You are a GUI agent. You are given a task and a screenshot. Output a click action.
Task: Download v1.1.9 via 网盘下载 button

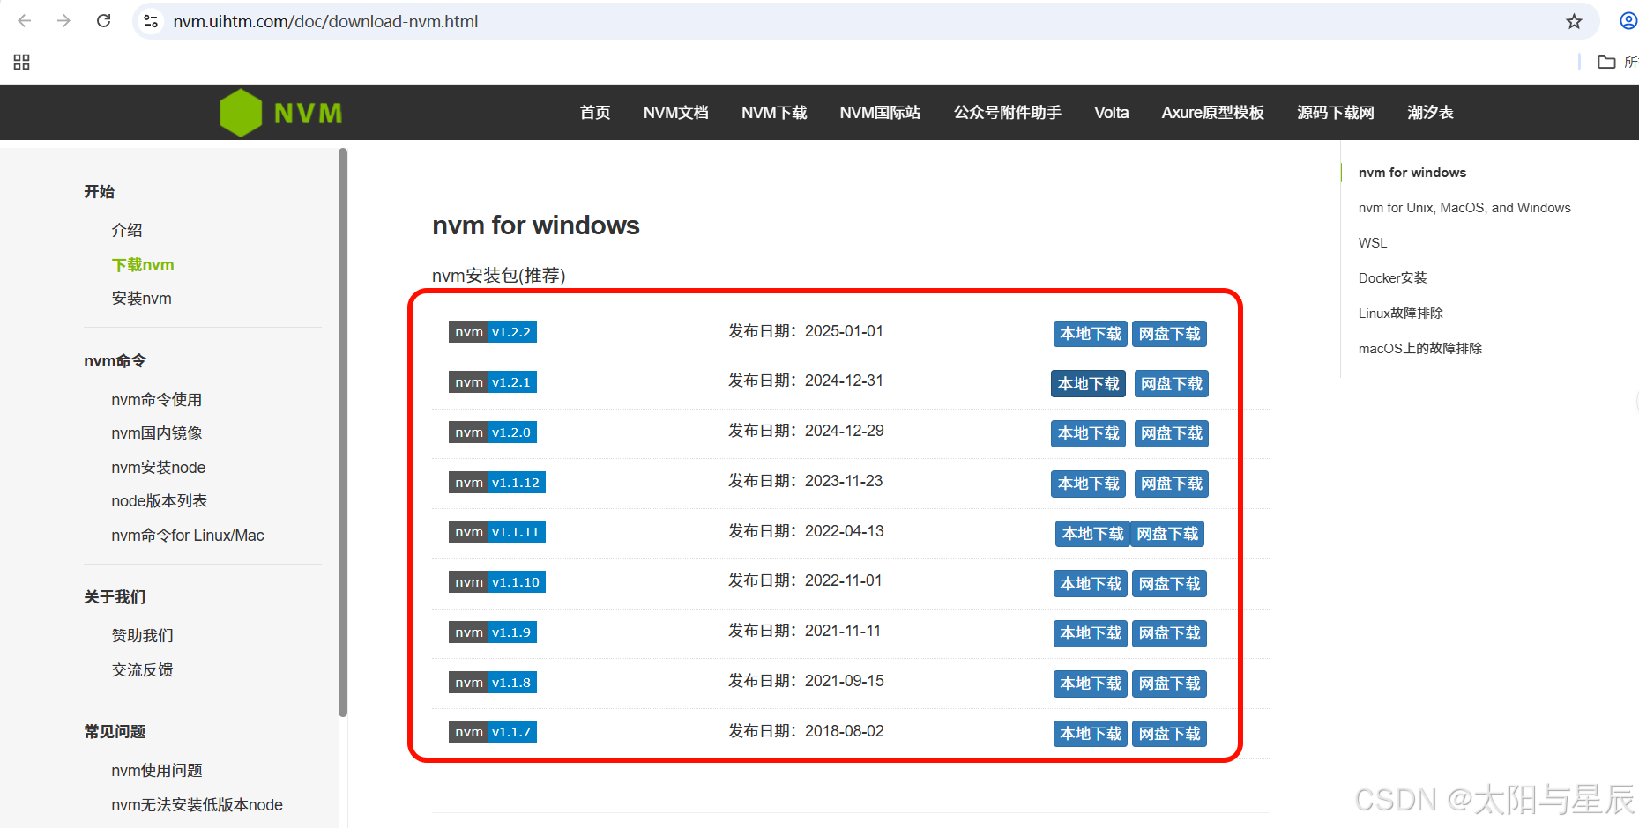coord(1169,633)
